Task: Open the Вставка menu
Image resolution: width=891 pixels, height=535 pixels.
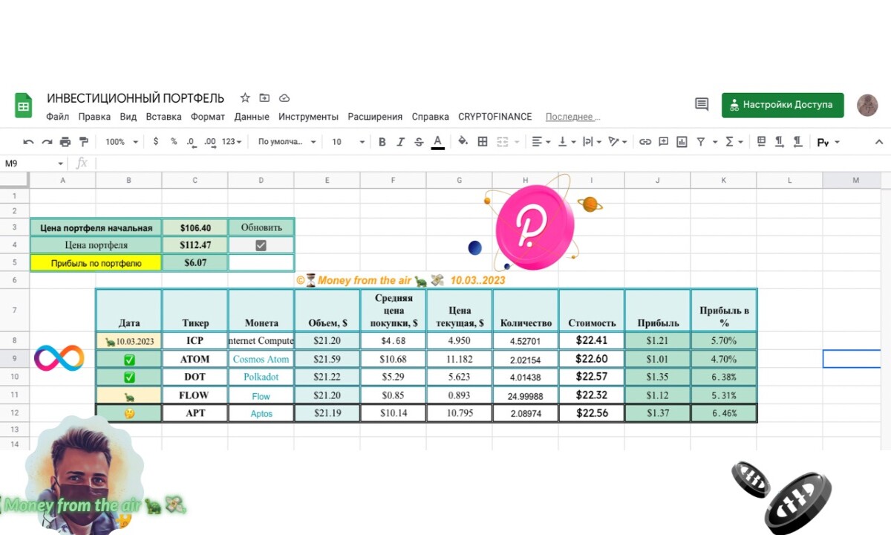Action: pyautogui.click(x=163, y=117)
